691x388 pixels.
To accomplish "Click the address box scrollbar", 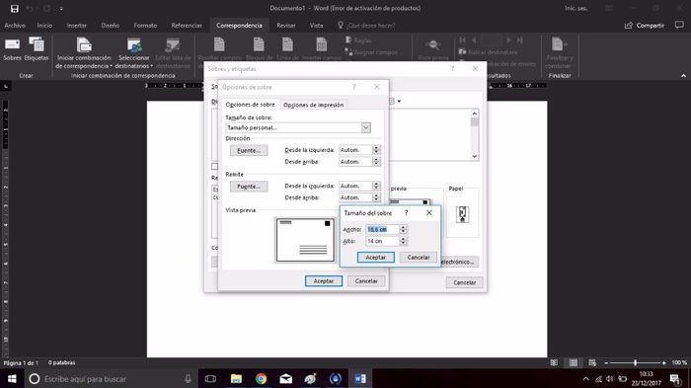I will 474,134.
